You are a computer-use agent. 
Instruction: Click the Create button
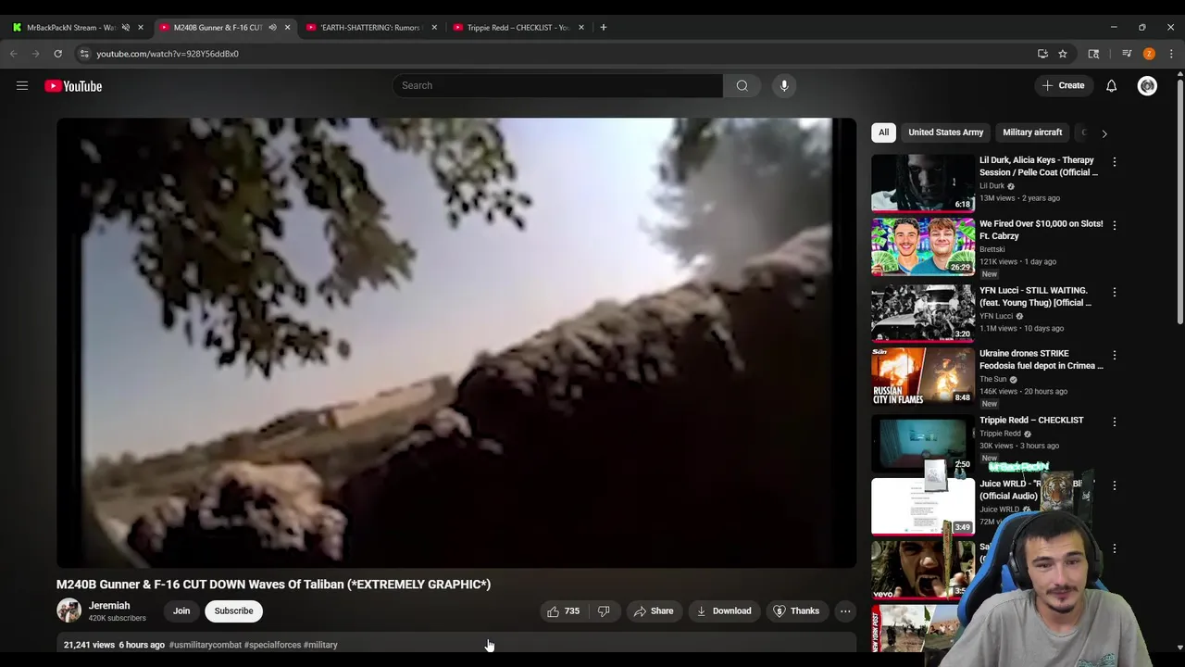point(1063,86)
